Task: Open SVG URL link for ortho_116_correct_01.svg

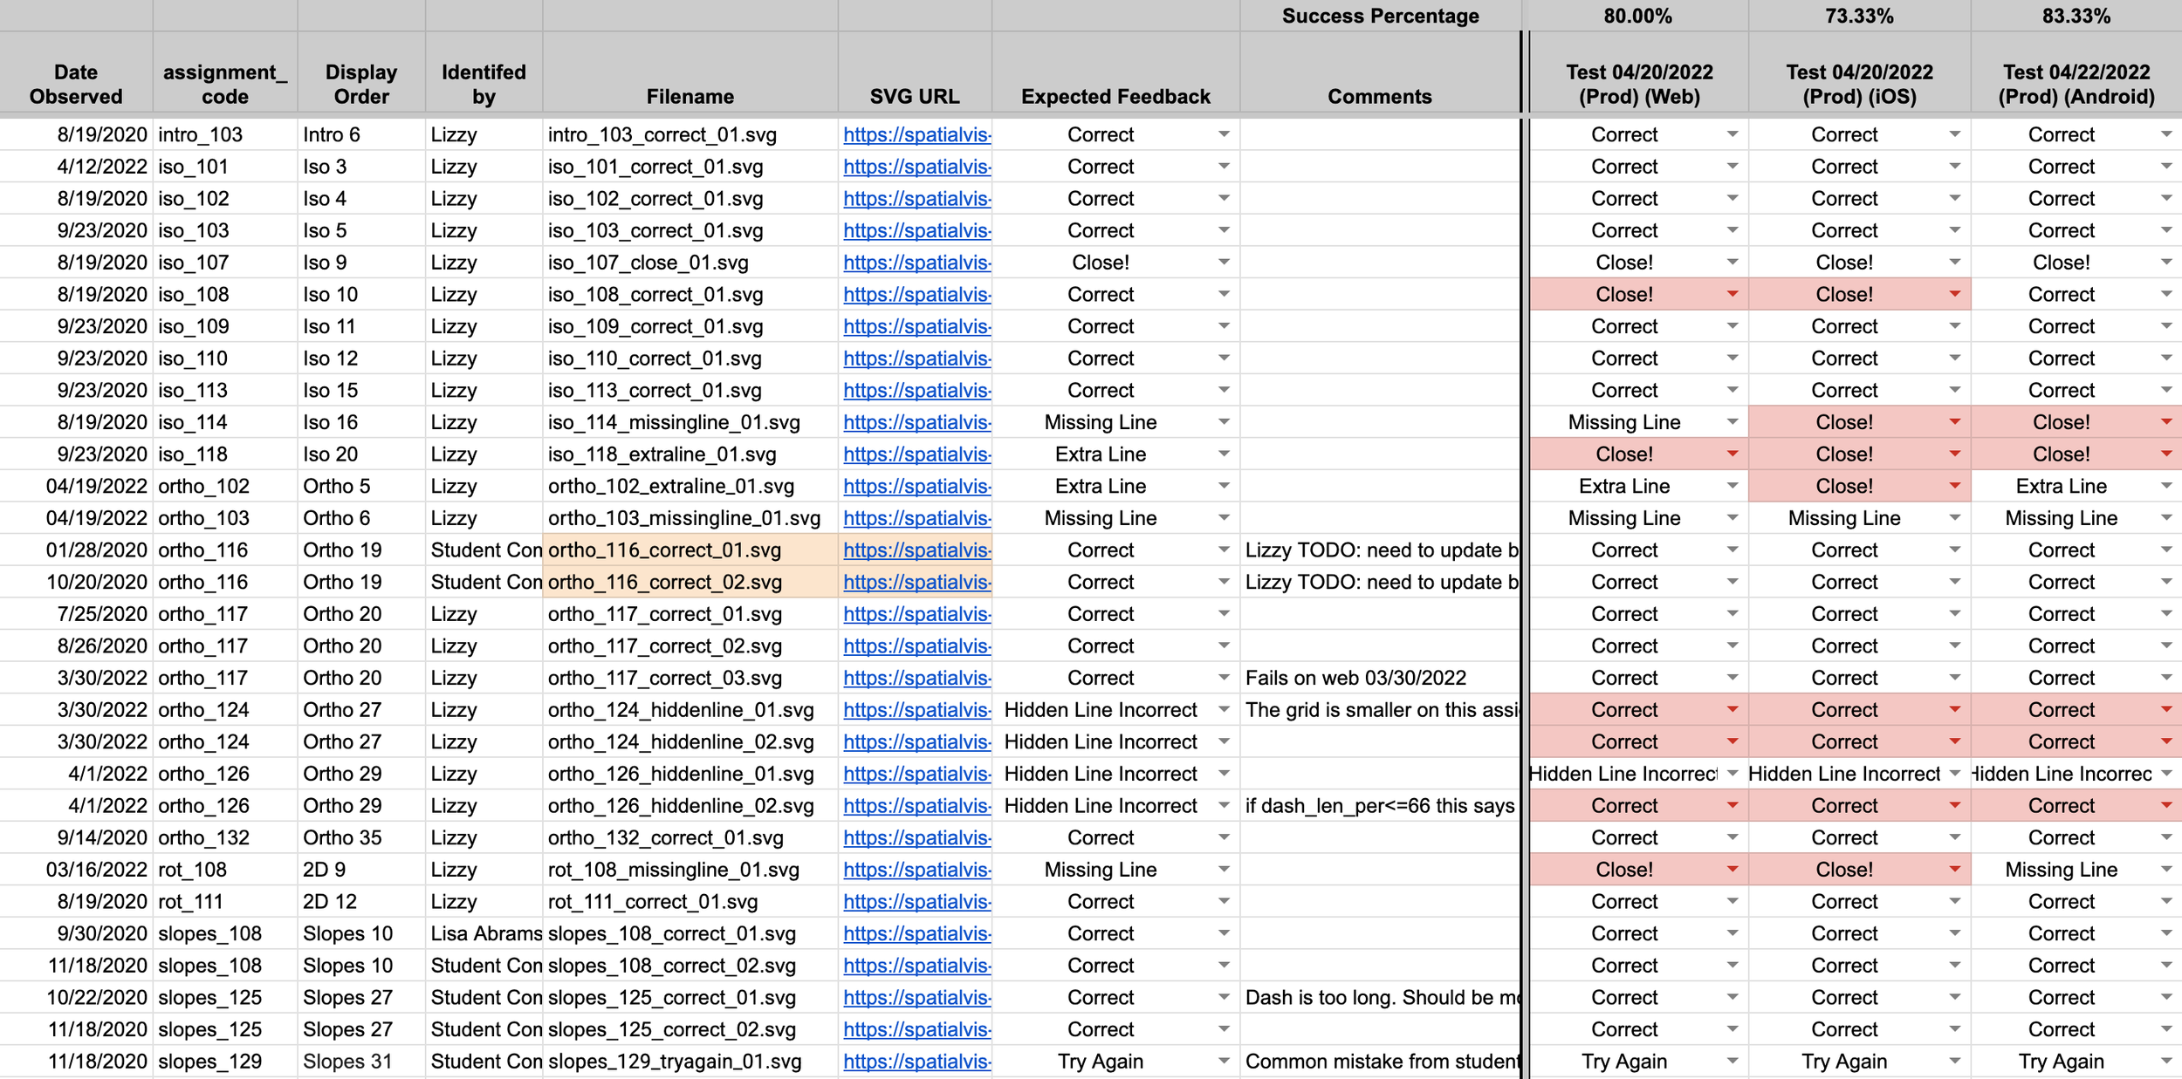Action: click(916, 550)
